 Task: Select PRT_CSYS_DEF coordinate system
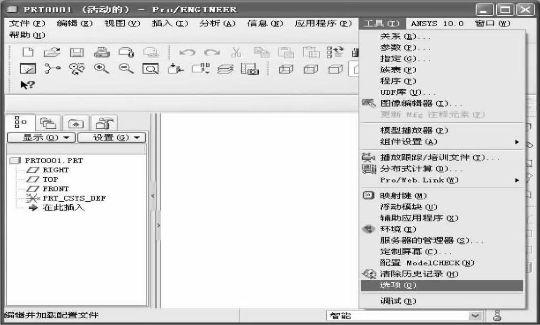point(74,198)
